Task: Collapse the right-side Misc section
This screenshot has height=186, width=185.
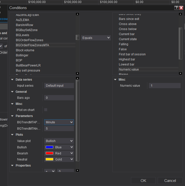Action: coord(115,80)
